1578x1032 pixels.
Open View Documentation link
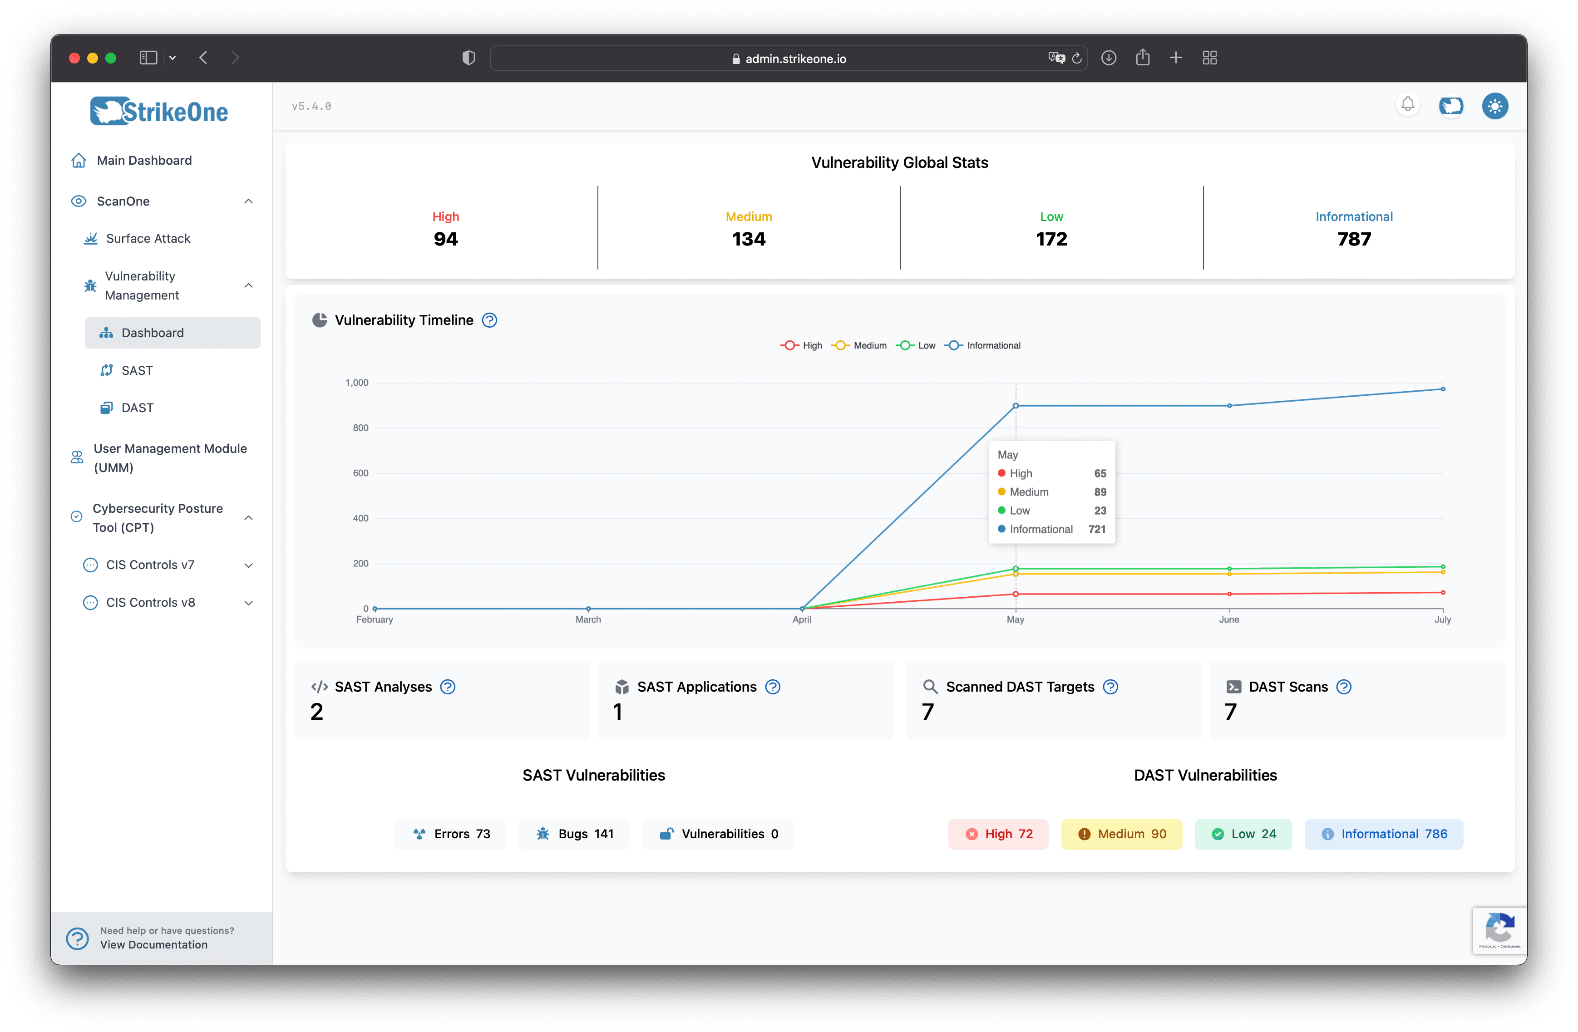[154, 944]
